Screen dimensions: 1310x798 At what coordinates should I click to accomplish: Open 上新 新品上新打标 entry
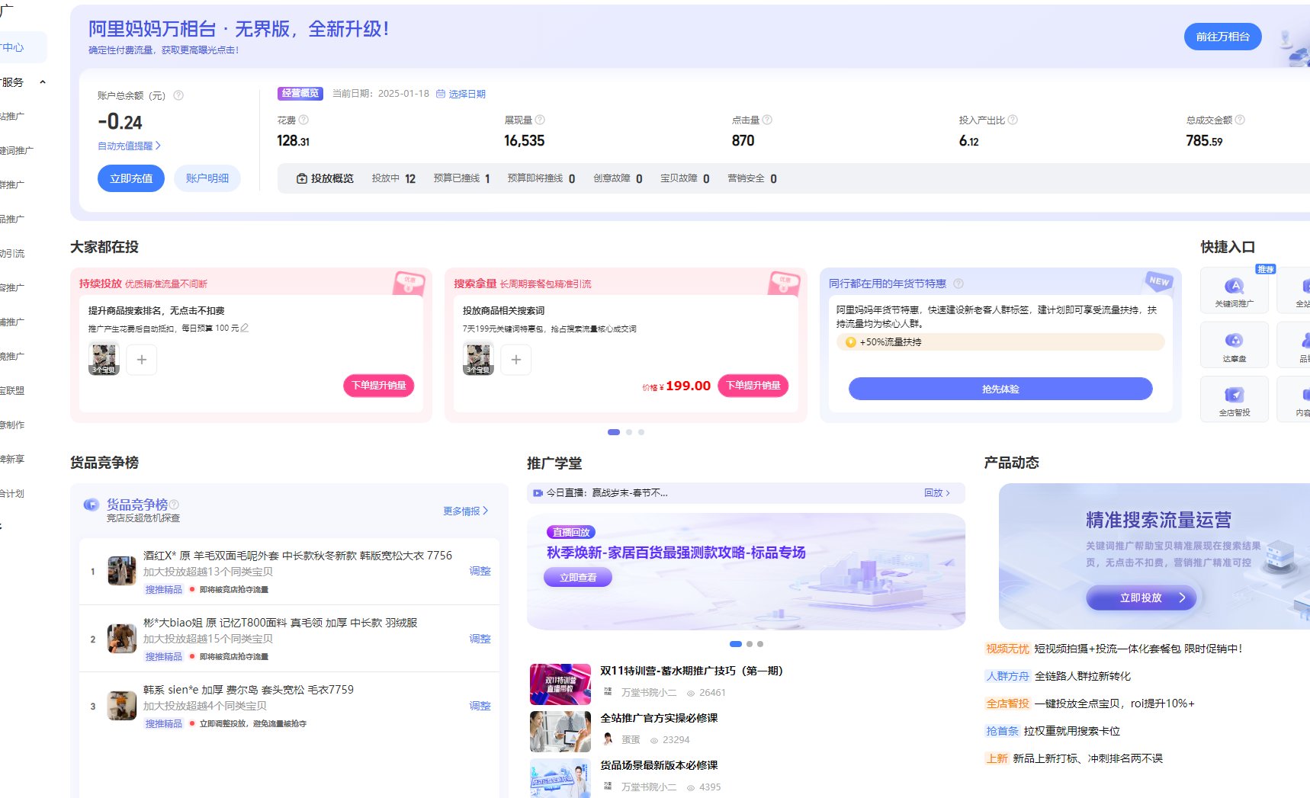[x=1074, y=758]
